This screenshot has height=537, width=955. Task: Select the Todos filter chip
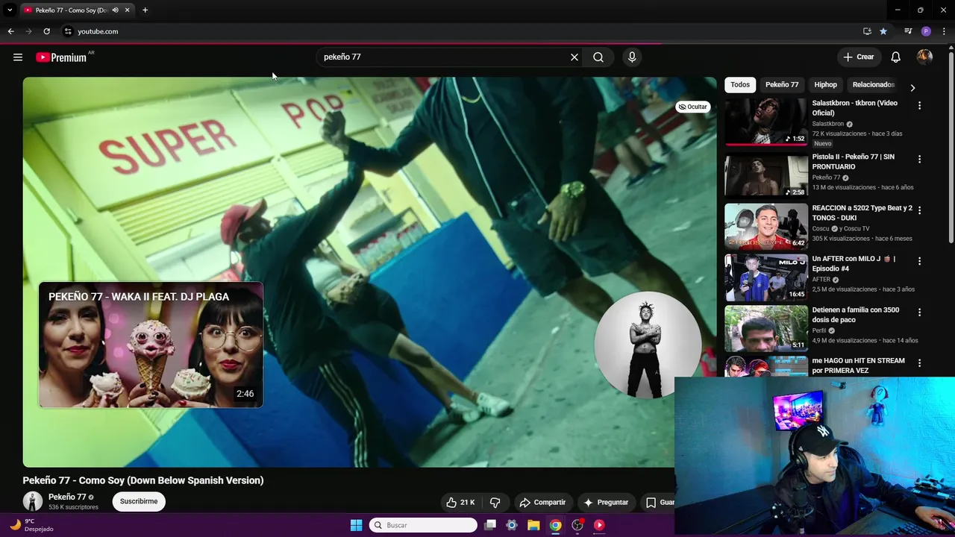coord(740,84)
